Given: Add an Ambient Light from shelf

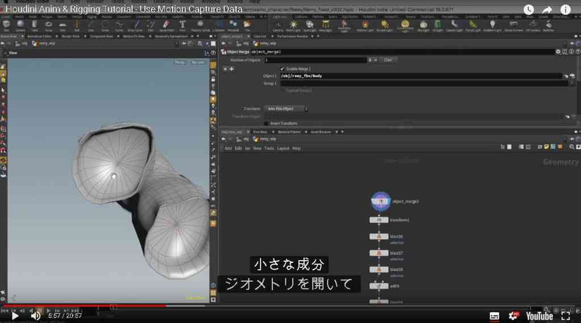Looking at the screenshot, I should 492,25.
